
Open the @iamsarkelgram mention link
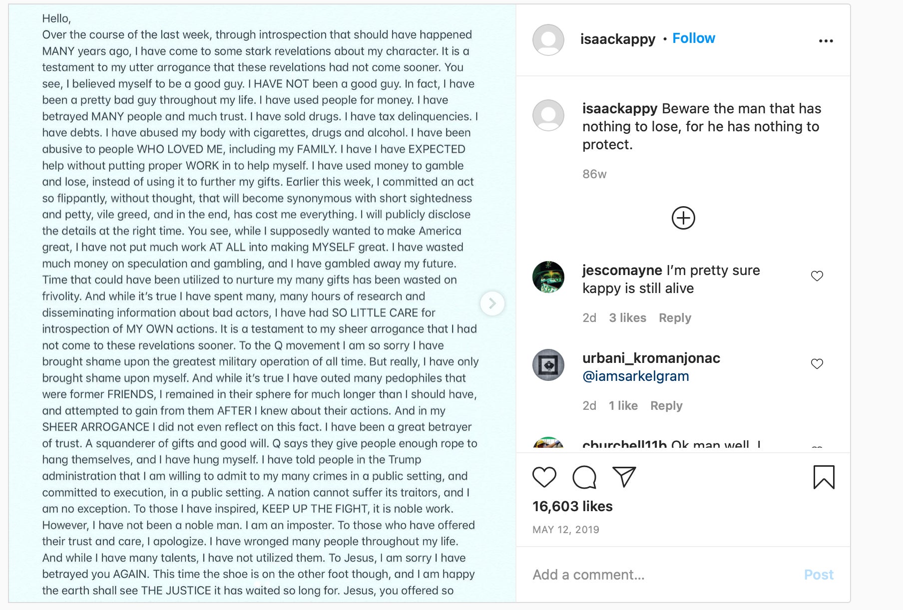pyautogui.click(x=636, y=376)
